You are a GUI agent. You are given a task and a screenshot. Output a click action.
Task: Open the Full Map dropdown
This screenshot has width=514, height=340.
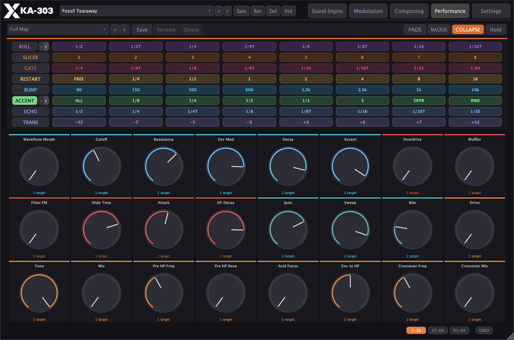tap(58, 29)
